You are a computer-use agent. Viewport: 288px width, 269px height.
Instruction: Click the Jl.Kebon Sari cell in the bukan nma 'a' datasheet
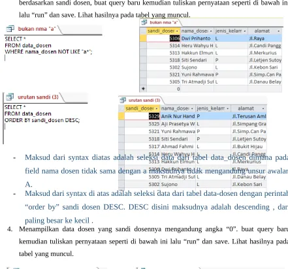coord(265,67)
